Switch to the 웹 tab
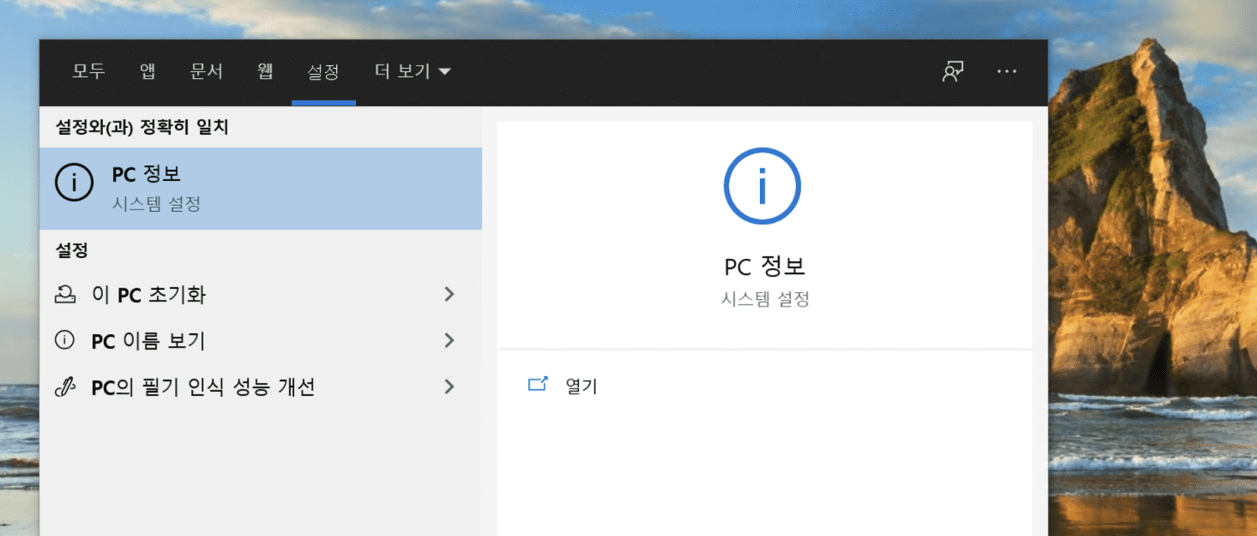 pos(266,71)
